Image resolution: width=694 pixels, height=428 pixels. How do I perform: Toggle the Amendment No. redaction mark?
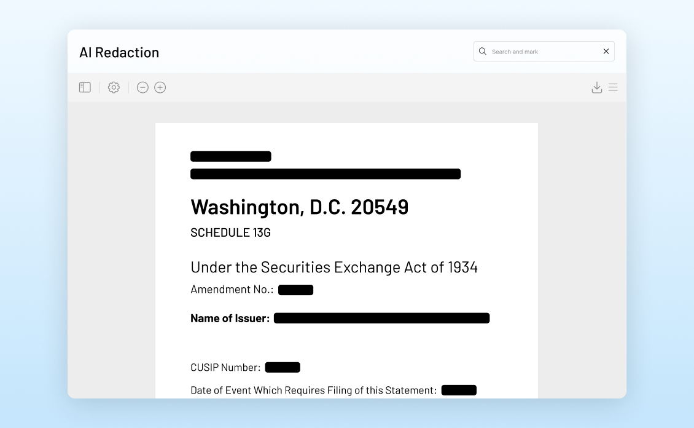[295, 289]
